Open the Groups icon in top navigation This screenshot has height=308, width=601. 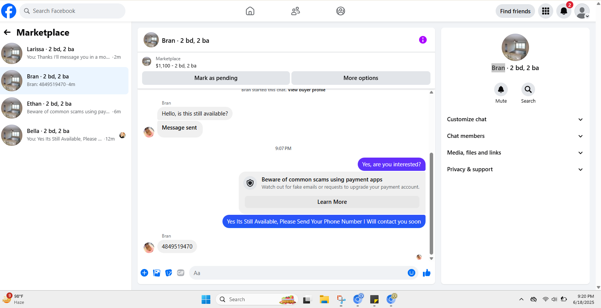pos(341,11)
